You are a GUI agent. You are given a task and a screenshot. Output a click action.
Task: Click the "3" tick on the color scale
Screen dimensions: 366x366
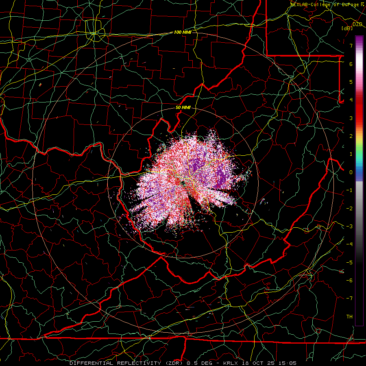click(x=351, y=118)
